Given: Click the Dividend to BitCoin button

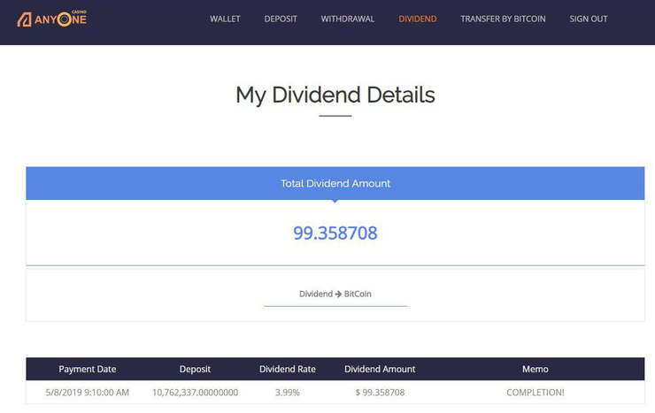Looking at the screenshot, I should 335,294.
